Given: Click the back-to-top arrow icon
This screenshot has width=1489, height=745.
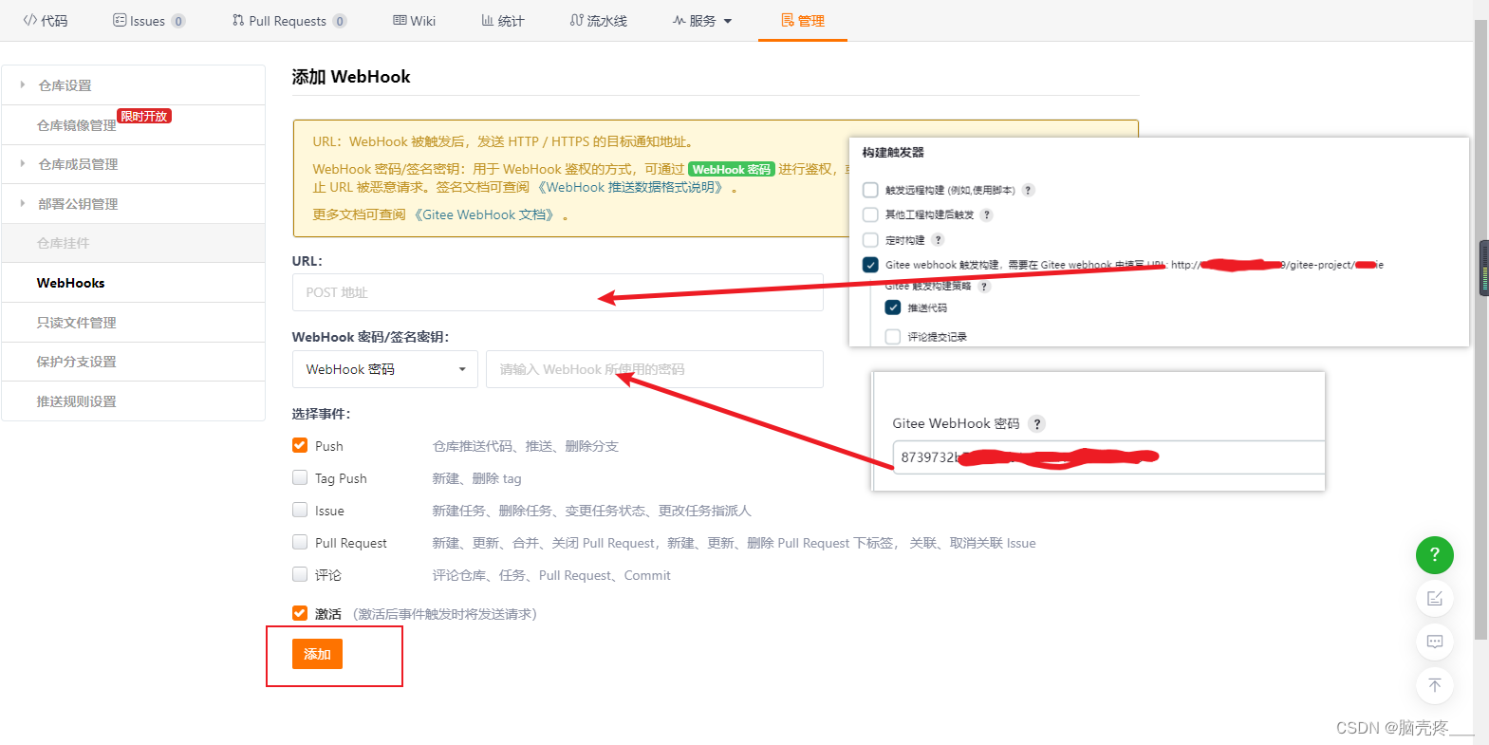Looking at the screenshot, I should pyautogui.click(x=1435, y=685).
